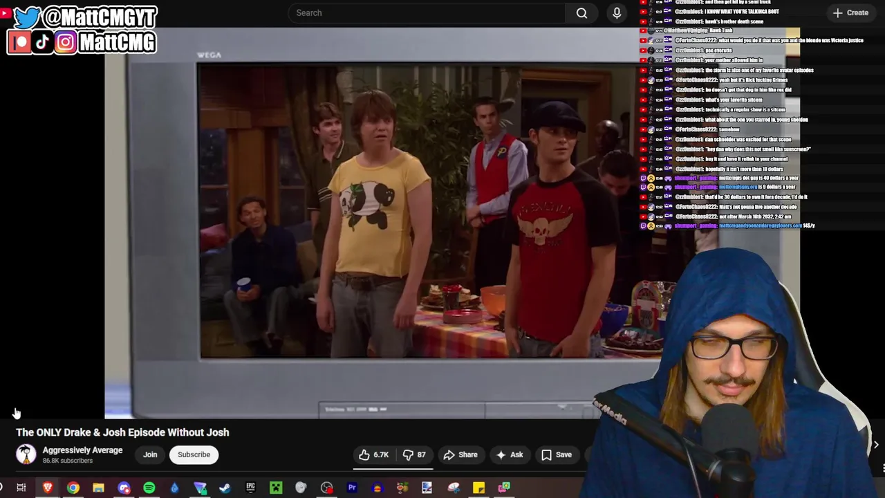Click the search magnifier button
885x498 pixels.
(581, 12)
